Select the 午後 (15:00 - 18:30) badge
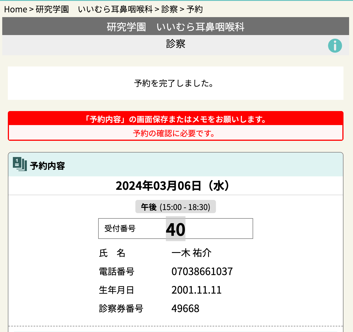The image size is (353, 332). click(175, 207)
